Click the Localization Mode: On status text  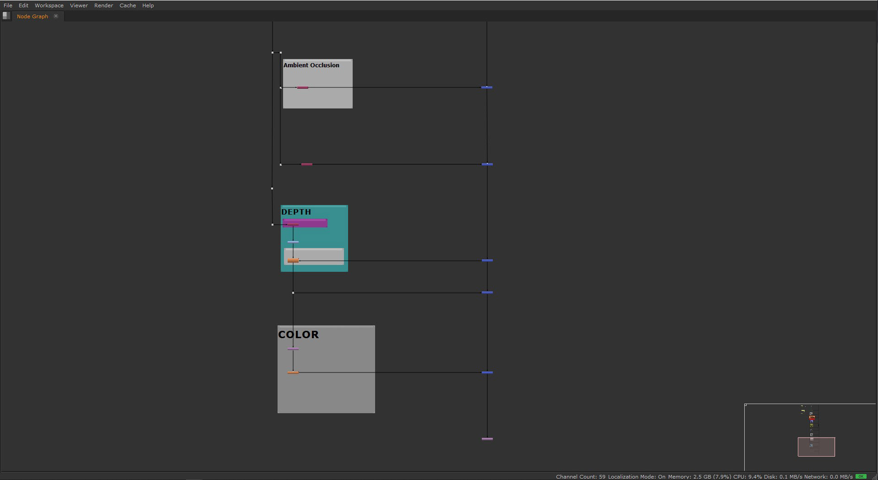pos(637,477)
